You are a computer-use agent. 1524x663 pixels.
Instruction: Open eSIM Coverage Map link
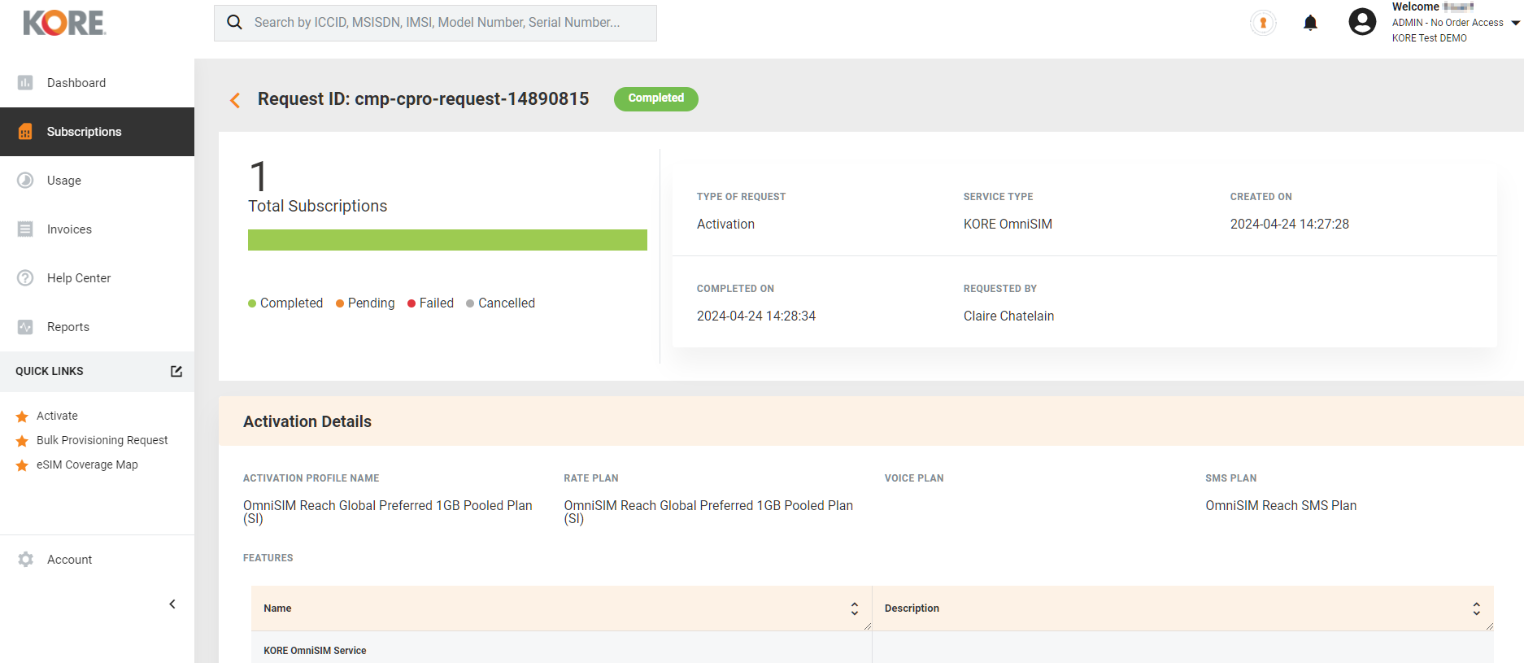[x=87, y=465]
